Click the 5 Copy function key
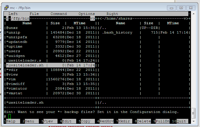Image resolution: width=200 pixels, height=127 pixels. pyautogui.click(x=87, y=121)
